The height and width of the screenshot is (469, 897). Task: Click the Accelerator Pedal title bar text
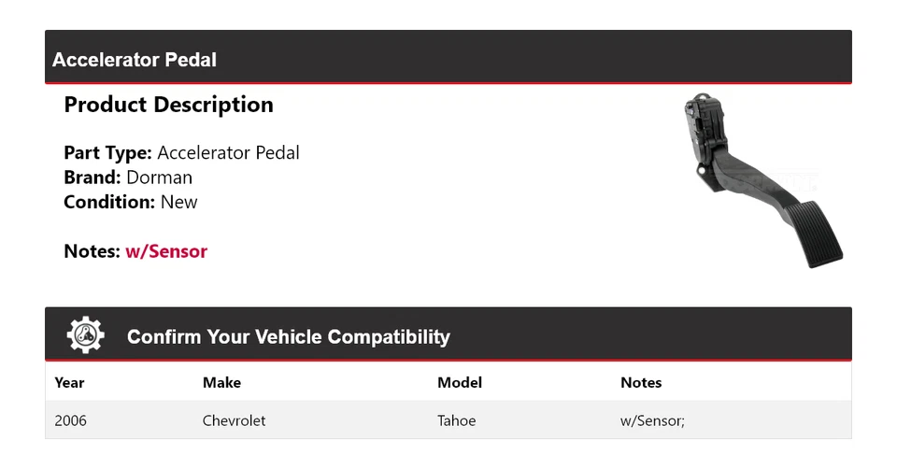tap(135, 60)
